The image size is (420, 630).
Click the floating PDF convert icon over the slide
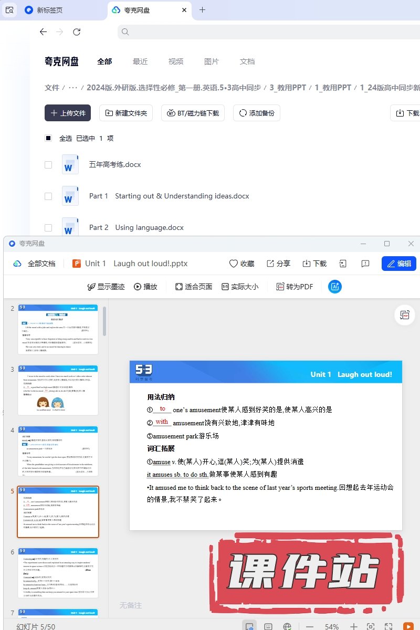(x=404, y=315)
